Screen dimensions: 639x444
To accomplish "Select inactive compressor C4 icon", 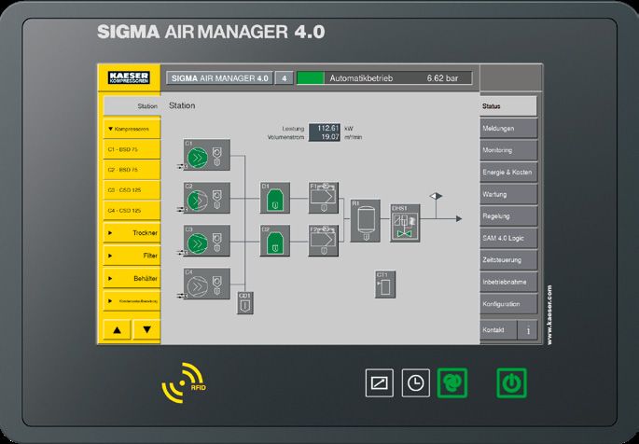I will [206, 284].
